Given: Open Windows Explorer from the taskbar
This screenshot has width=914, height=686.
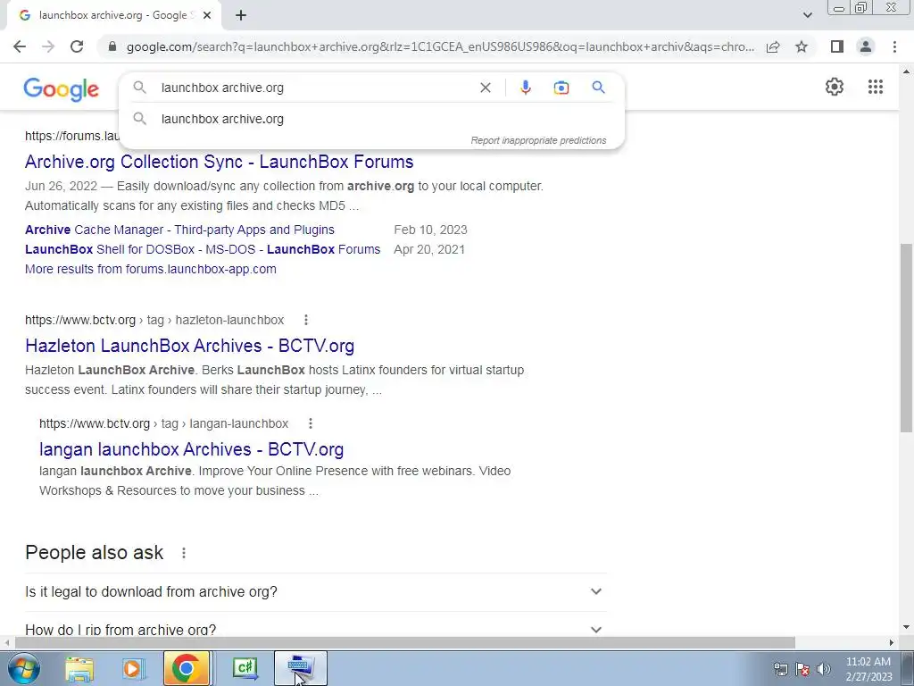Looking at the screenshot, I should 79,668.
